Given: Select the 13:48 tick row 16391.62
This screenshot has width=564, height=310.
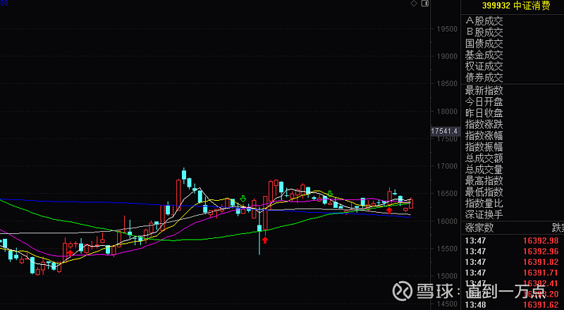Looking at the screenshot, I should [513, 304].
